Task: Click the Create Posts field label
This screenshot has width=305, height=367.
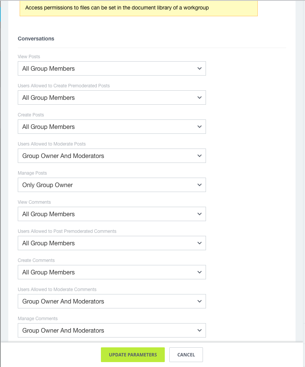Action: (31, 115)
